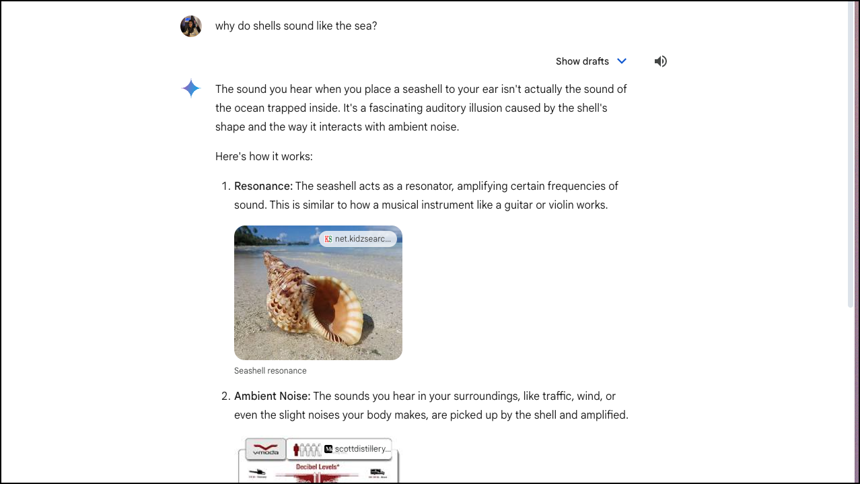Click the bold Ambient Noise heading
This screenshot has height=484, width=860.
(x=273, y=396)
